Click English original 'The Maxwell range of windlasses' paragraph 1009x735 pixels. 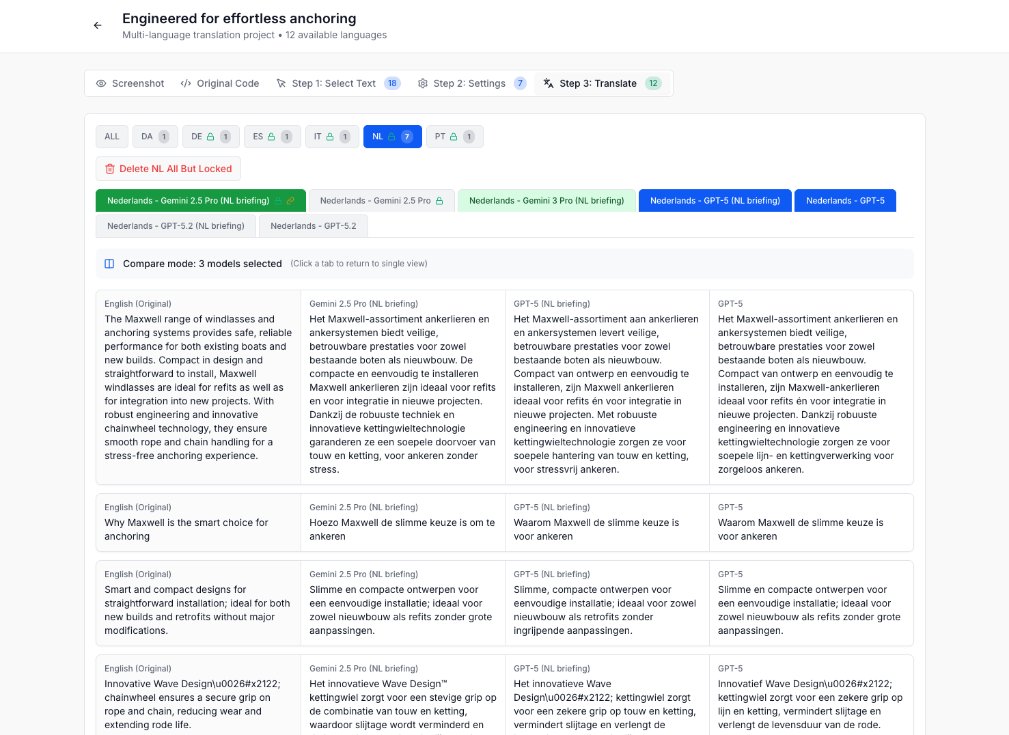[198, 387]
